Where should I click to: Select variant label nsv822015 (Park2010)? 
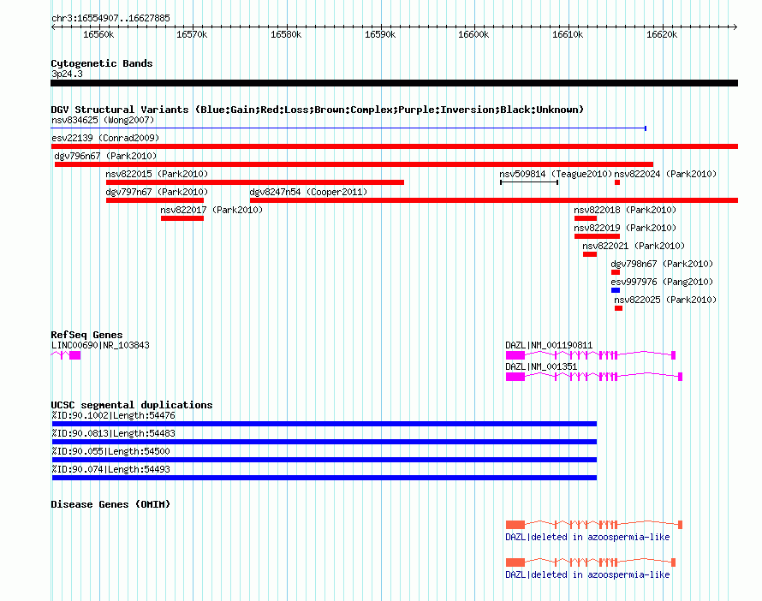pyautogui.click(x=157, y=174)
